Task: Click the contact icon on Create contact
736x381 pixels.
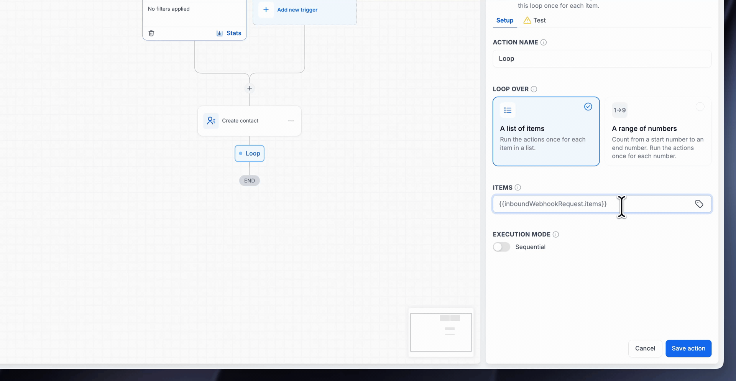Action: pyautogui.click(x=211, y=121)
